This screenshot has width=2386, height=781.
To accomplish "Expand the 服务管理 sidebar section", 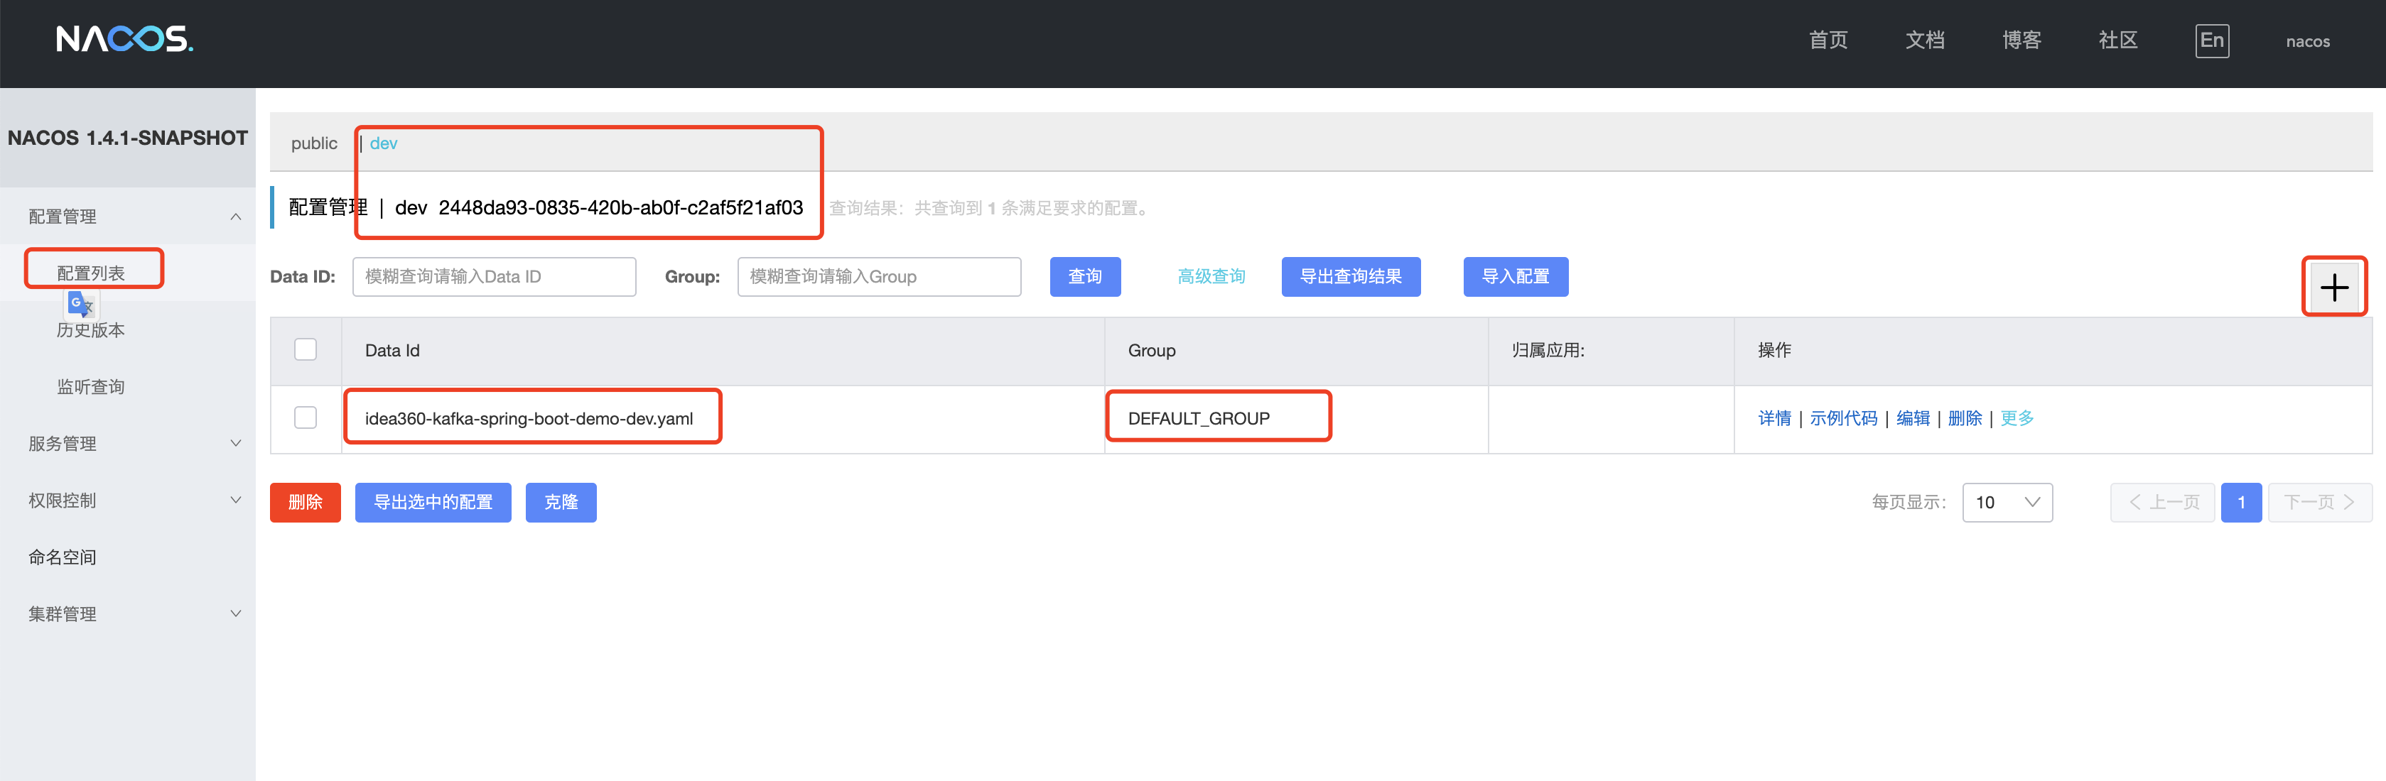I will click(x=235, y=443).
